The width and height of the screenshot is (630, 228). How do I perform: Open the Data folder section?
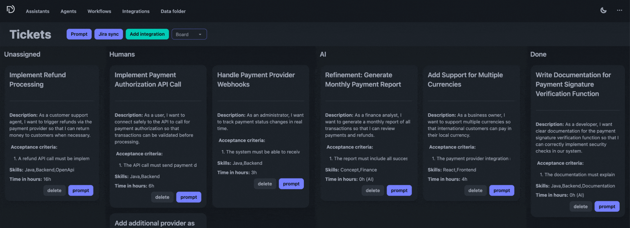173,11
